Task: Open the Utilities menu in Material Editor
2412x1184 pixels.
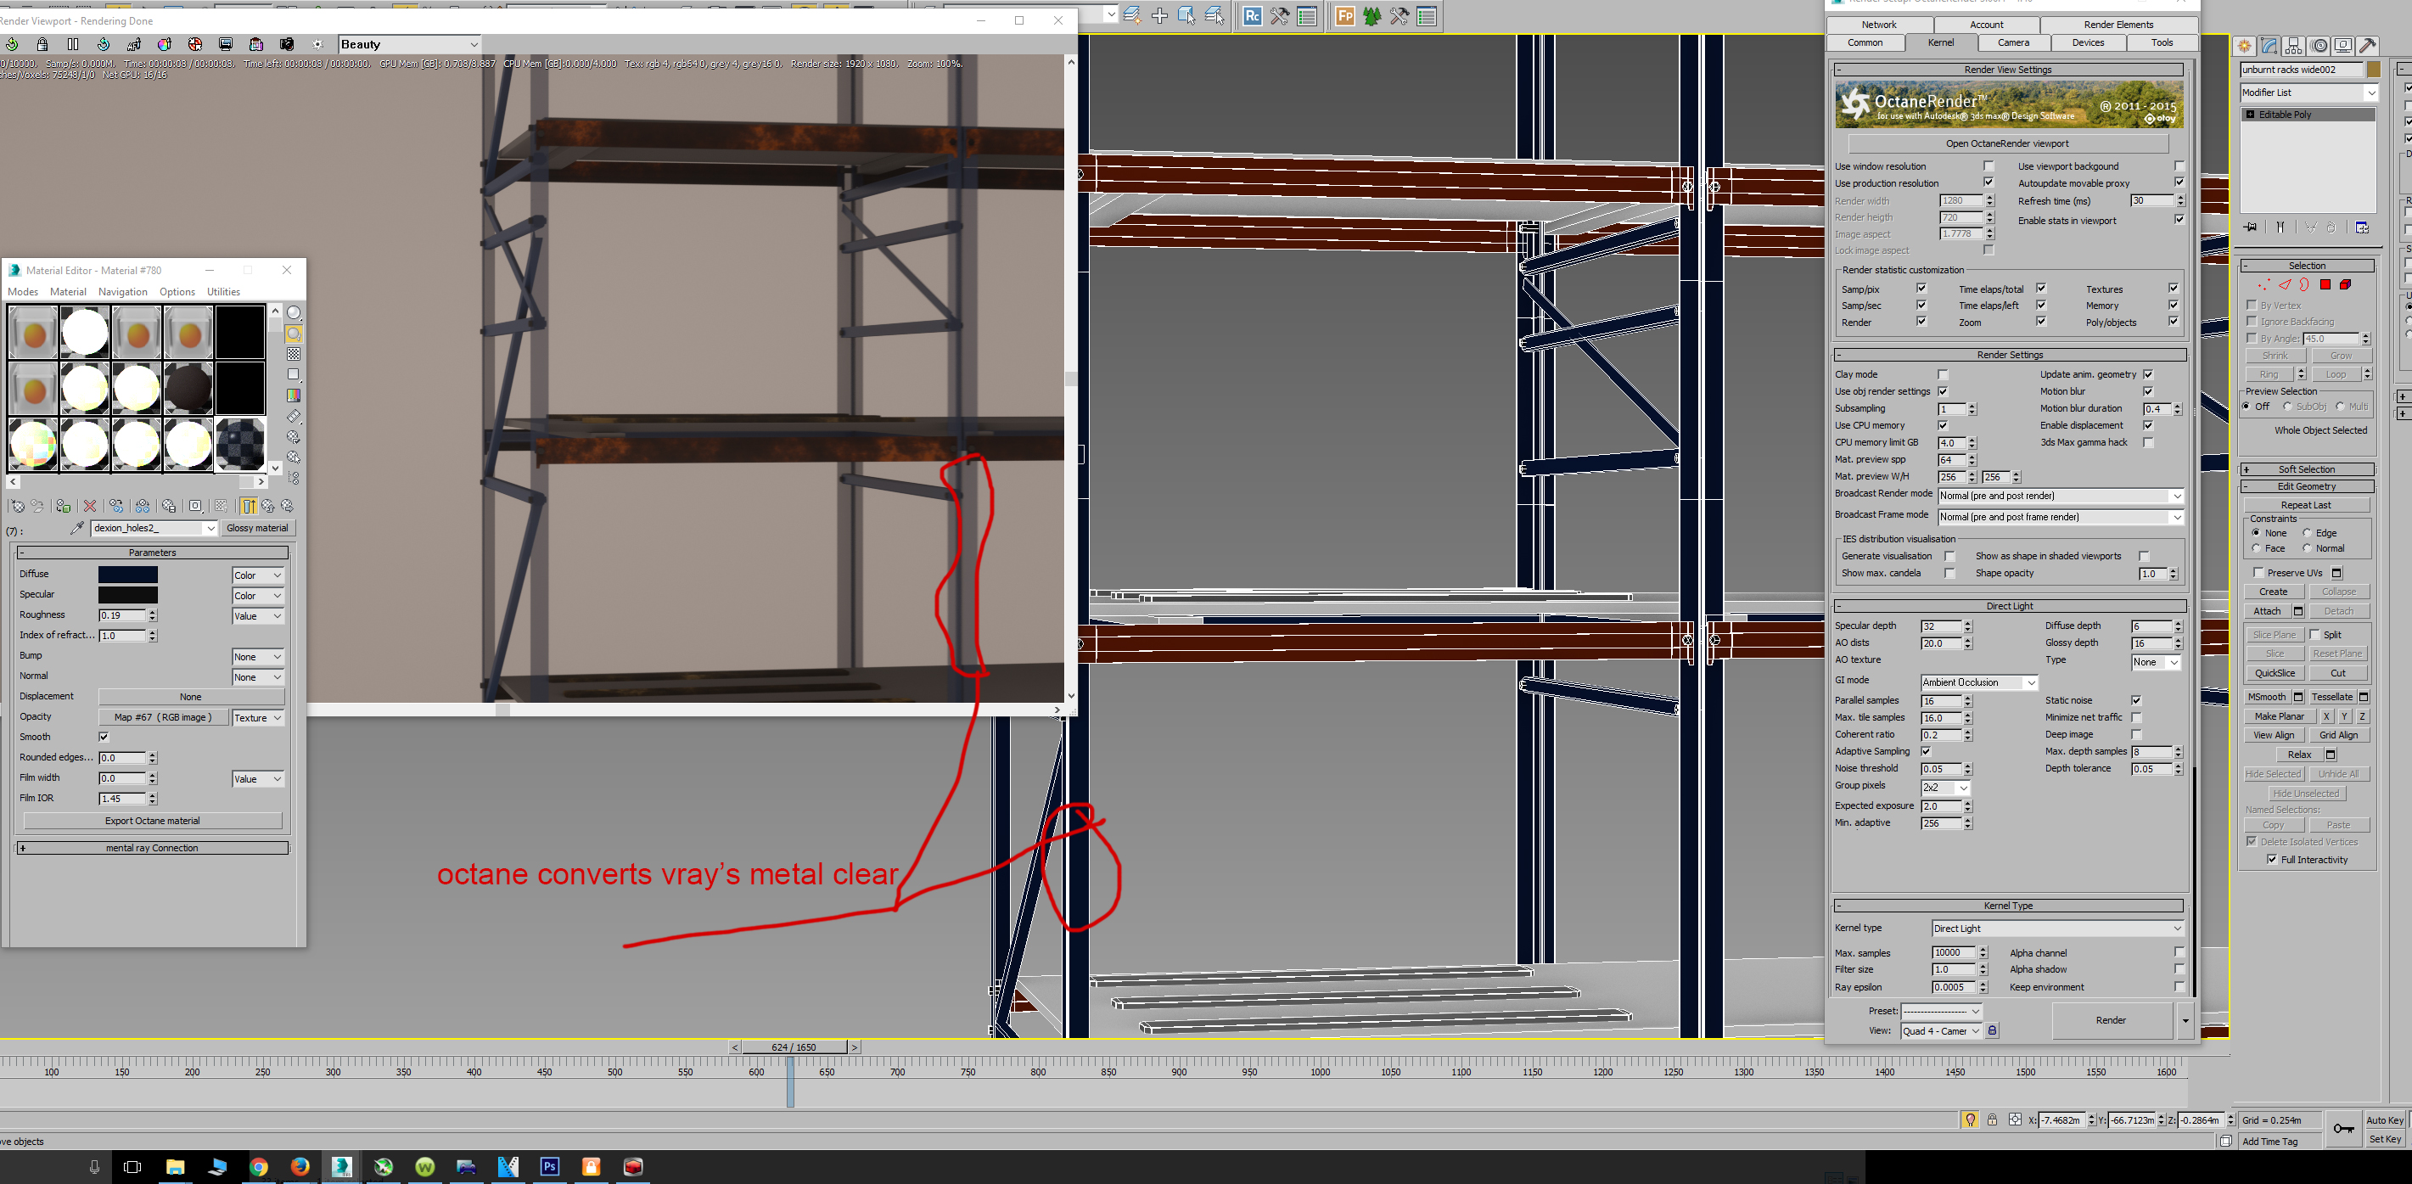Action: pyautogui.click(x=223, y=292)
